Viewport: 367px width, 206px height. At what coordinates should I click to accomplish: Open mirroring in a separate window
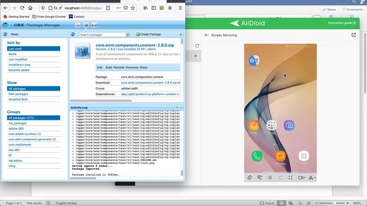click(354, 35)
